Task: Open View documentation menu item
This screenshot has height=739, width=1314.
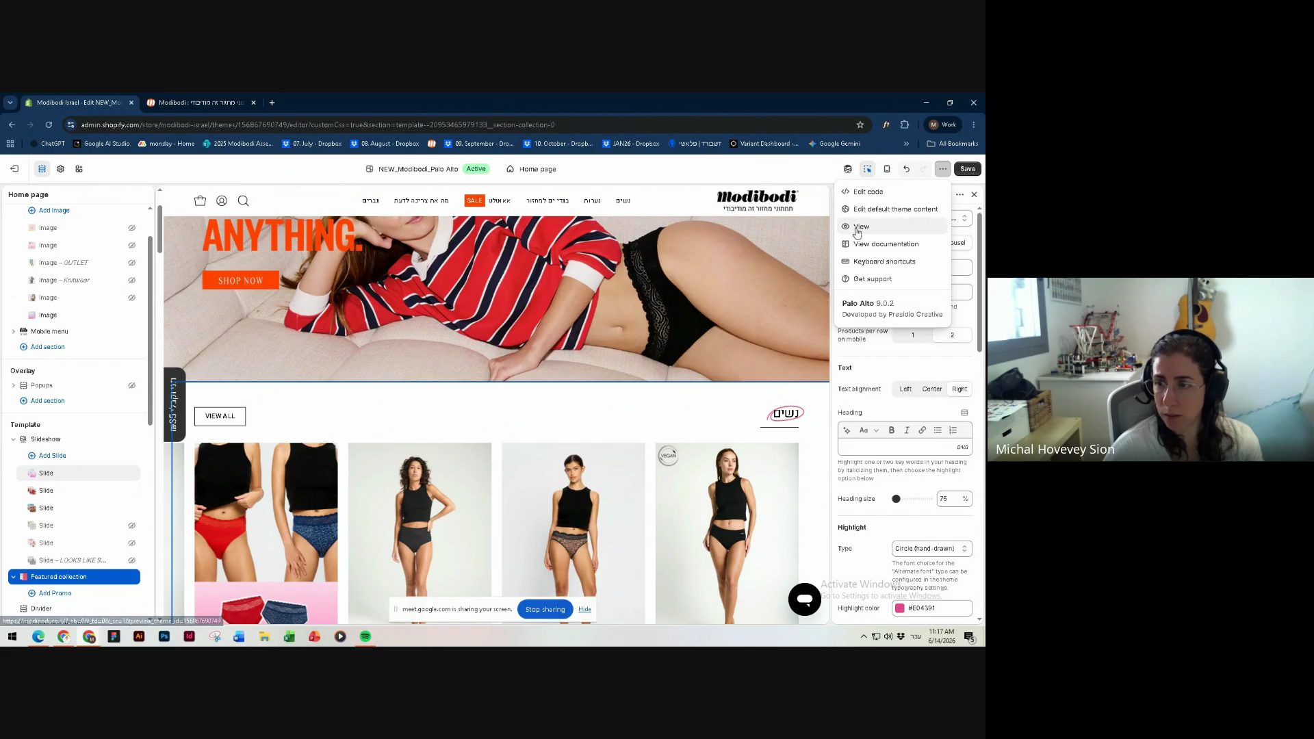Action: tap(892, 244)
